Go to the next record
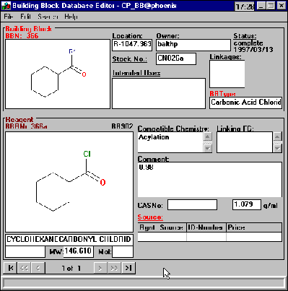 click(x=100, y=268)
